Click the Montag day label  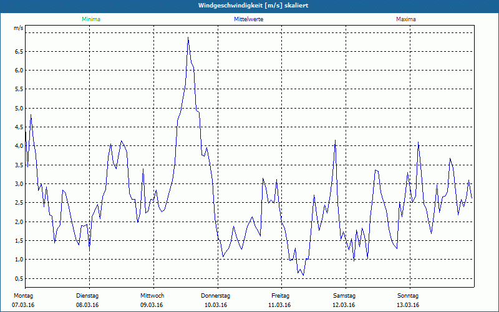click(23, 296)
